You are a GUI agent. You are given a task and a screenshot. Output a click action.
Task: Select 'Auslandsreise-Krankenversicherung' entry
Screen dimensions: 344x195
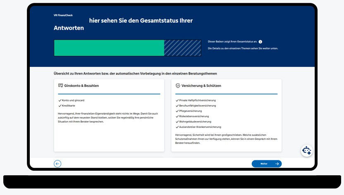pos(200,127)
